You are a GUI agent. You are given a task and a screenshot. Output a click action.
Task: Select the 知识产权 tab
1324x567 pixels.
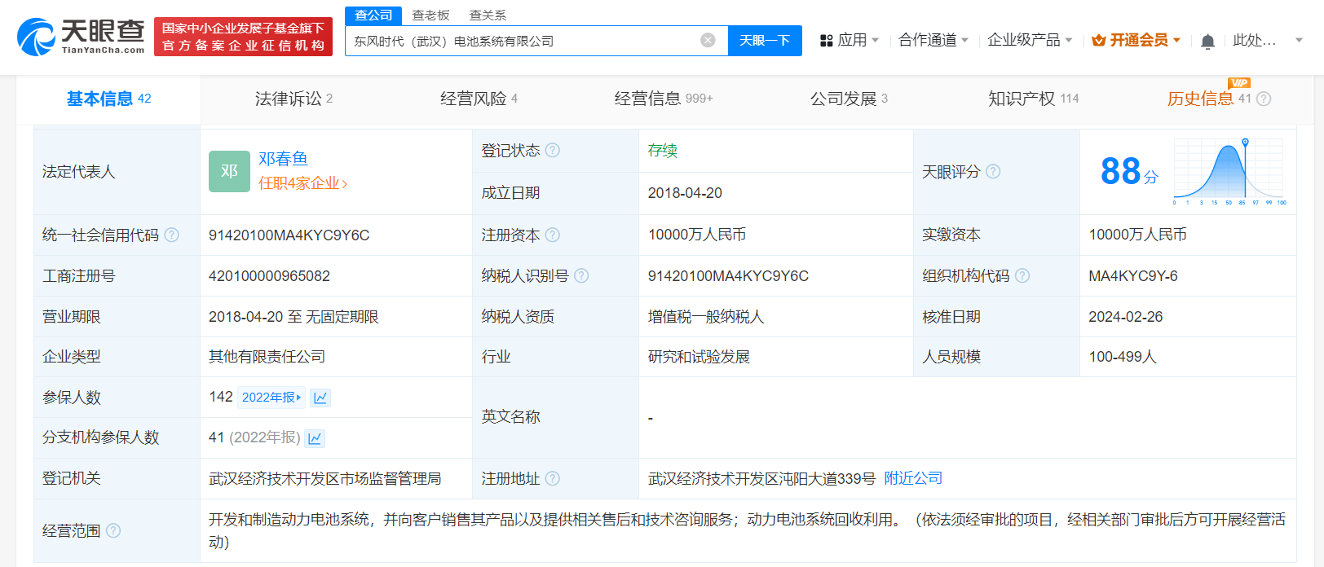tap(1034, 99)
